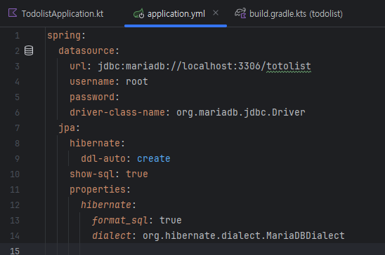The width and height of the screenshot is (385, 255).
Task: Click the Kotlin file icon on TodolistApplication.kt tab
Action: click(13, 13)
